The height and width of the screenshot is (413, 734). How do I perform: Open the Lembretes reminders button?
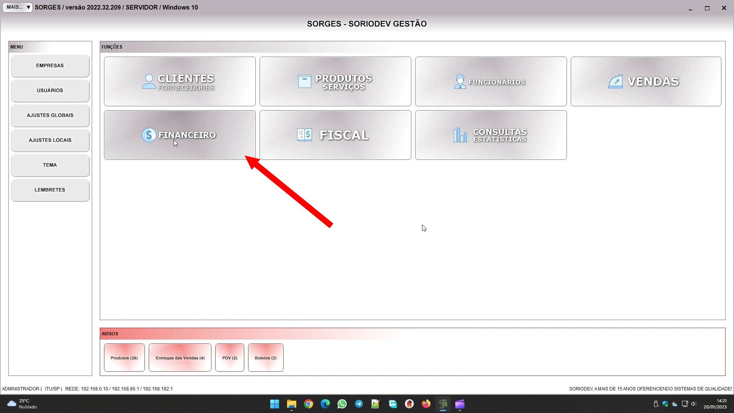[x=50, y=190]
